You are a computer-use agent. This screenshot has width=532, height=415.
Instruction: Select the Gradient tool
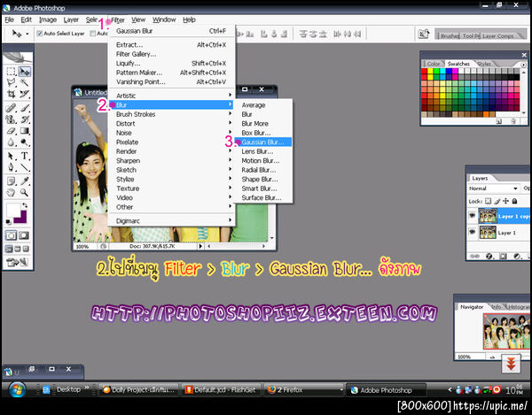click(x=24, y=130)
